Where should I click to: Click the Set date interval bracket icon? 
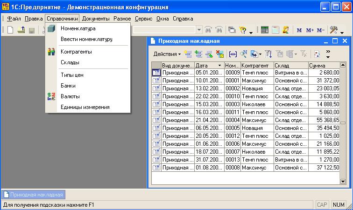tap(233, 54)
